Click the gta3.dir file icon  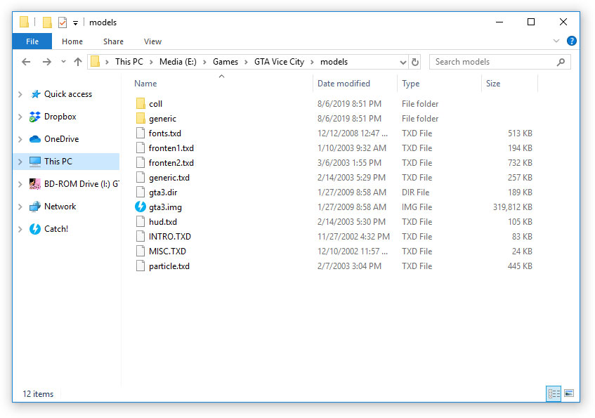pyautogui.click(x=140, y=192)
